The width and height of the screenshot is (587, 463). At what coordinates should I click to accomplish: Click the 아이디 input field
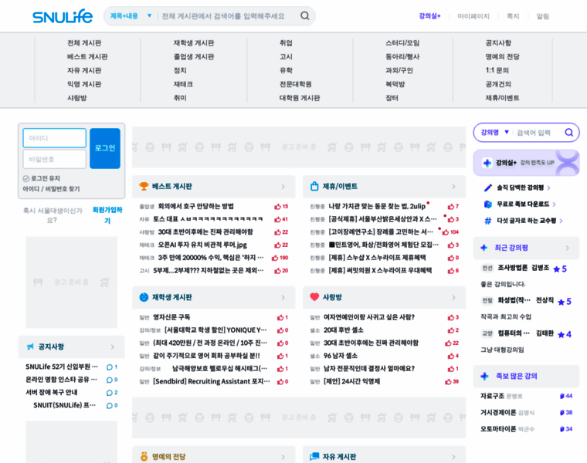point(55,138)
